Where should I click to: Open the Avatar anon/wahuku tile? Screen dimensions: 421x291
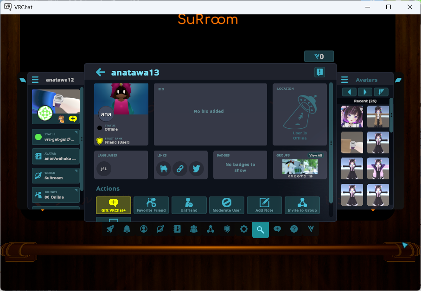[56, 156]
